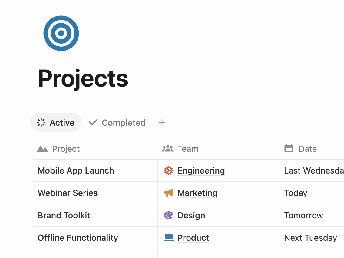Image resolution: width=344 pixels, height=258 pixels.
Task: Open the Team column header menu
Action: (188, 149)
